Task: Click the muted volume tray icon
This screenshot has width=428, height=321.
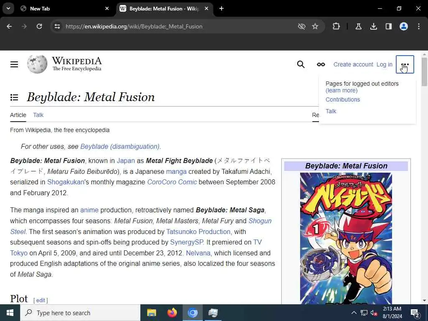Action: tap(374, 313)
